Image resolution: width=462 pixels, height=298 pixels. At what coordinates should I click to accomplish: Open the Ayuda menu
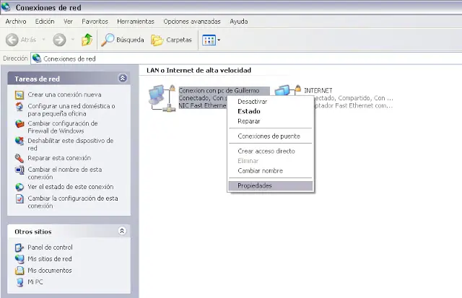[x=239, y=22]
